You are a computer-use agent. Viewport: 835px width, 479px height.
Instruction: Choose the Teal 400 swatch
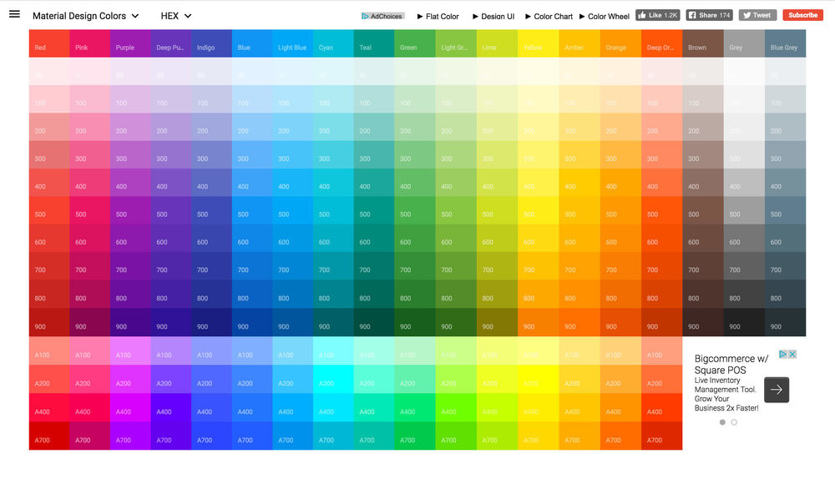click(x=374, y=183)
